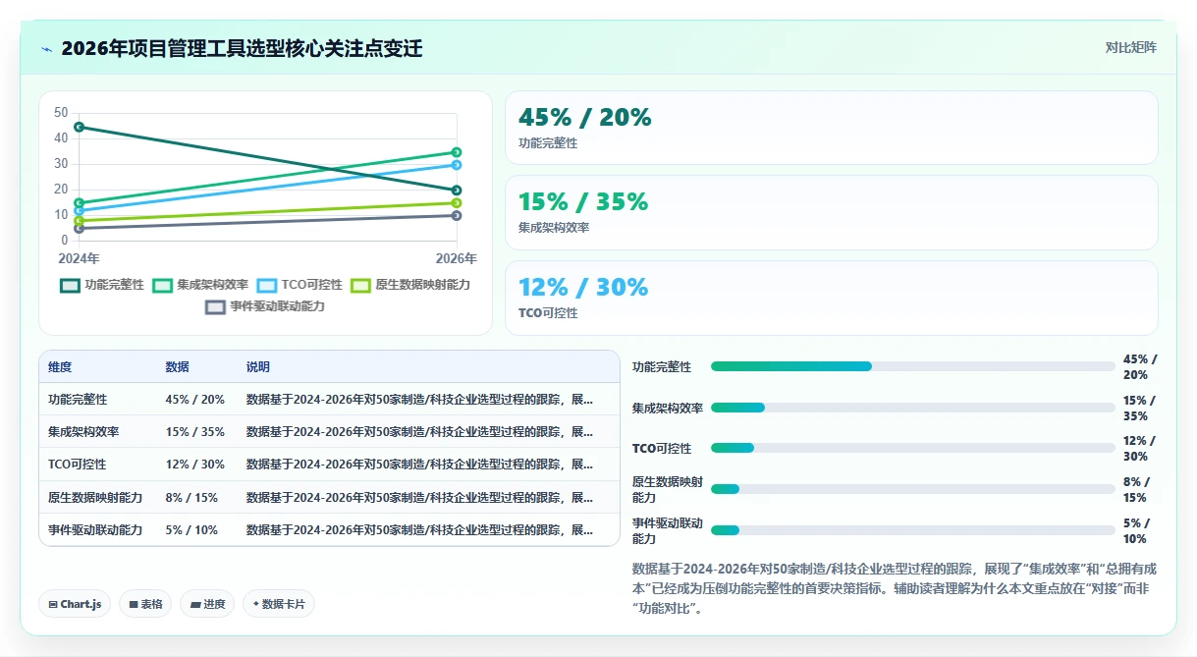Image resolution: width=1197 pixels, height=657 pixels.
Task: Click the 数据卡片 tag button
Action: pyautogui.click(x=279, y=604)
